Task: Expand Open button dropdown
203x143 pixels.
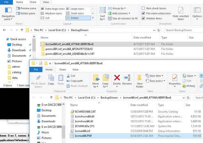Action: coord(195,76)
